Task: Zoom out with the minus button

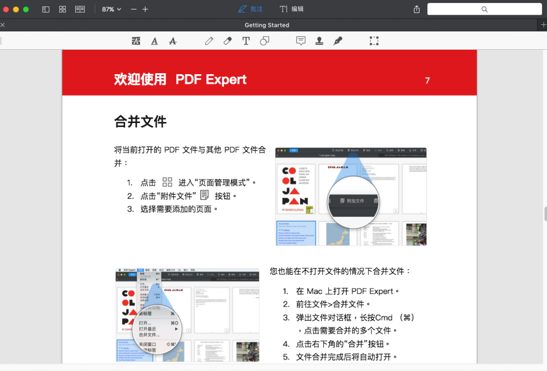Action: [x=134, y=9]
